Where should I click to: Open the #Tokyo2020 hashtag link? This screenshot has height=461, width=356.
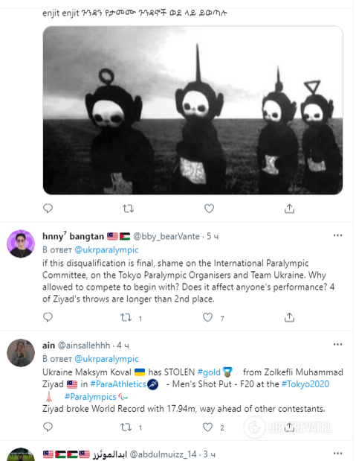(x=305, y=384)
